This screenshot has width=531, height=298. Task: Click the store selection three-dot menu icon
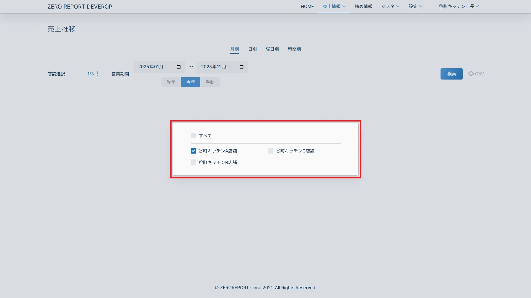coord(98,74)
